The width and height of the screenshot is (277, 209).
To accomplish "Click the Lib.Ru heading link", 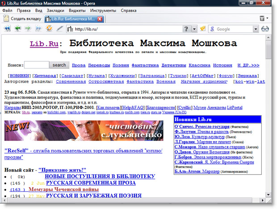I will (x=44, y=44).
